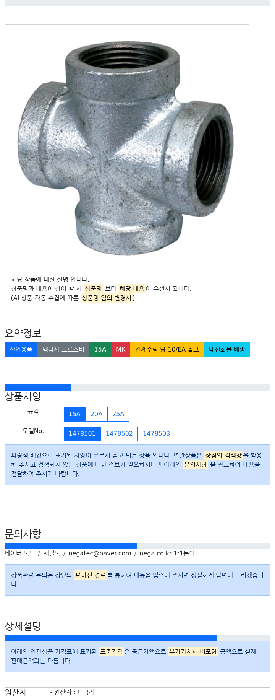Choose model number 1478503
This screenshot has width=275, height=700.
156,434
